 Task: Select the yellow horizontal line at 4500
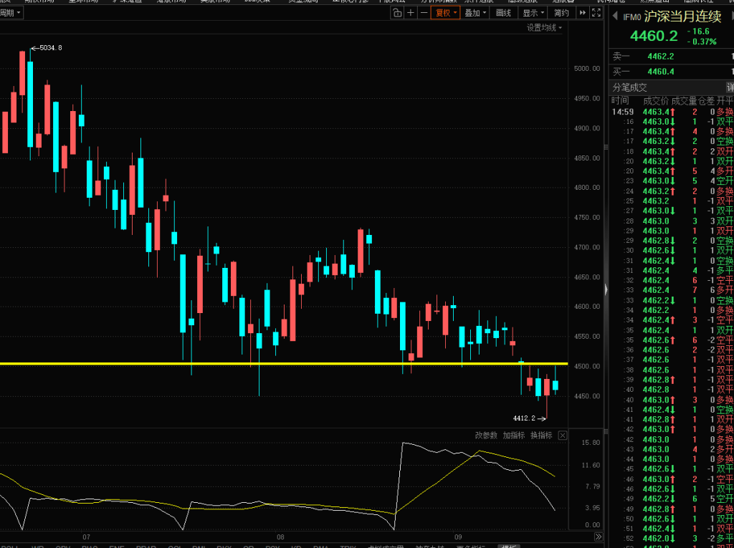[x=284, y=364]
